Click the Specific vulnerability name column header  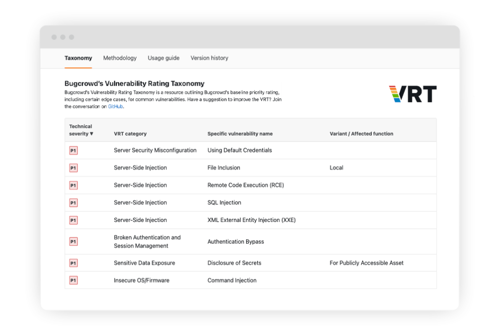pos(240,134)
